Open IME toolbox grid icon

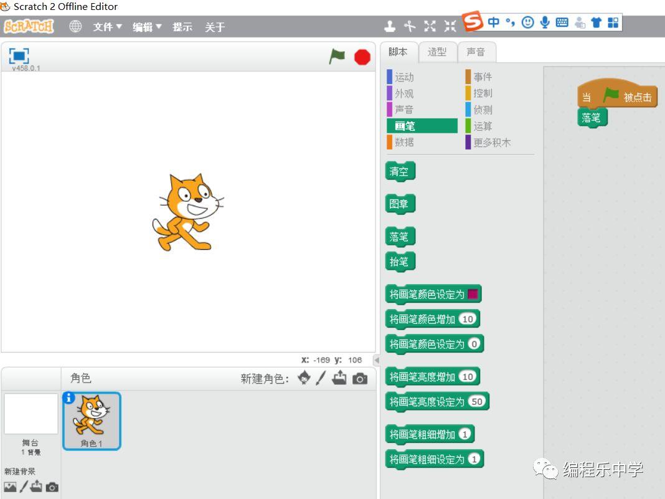tap(613, 22)
